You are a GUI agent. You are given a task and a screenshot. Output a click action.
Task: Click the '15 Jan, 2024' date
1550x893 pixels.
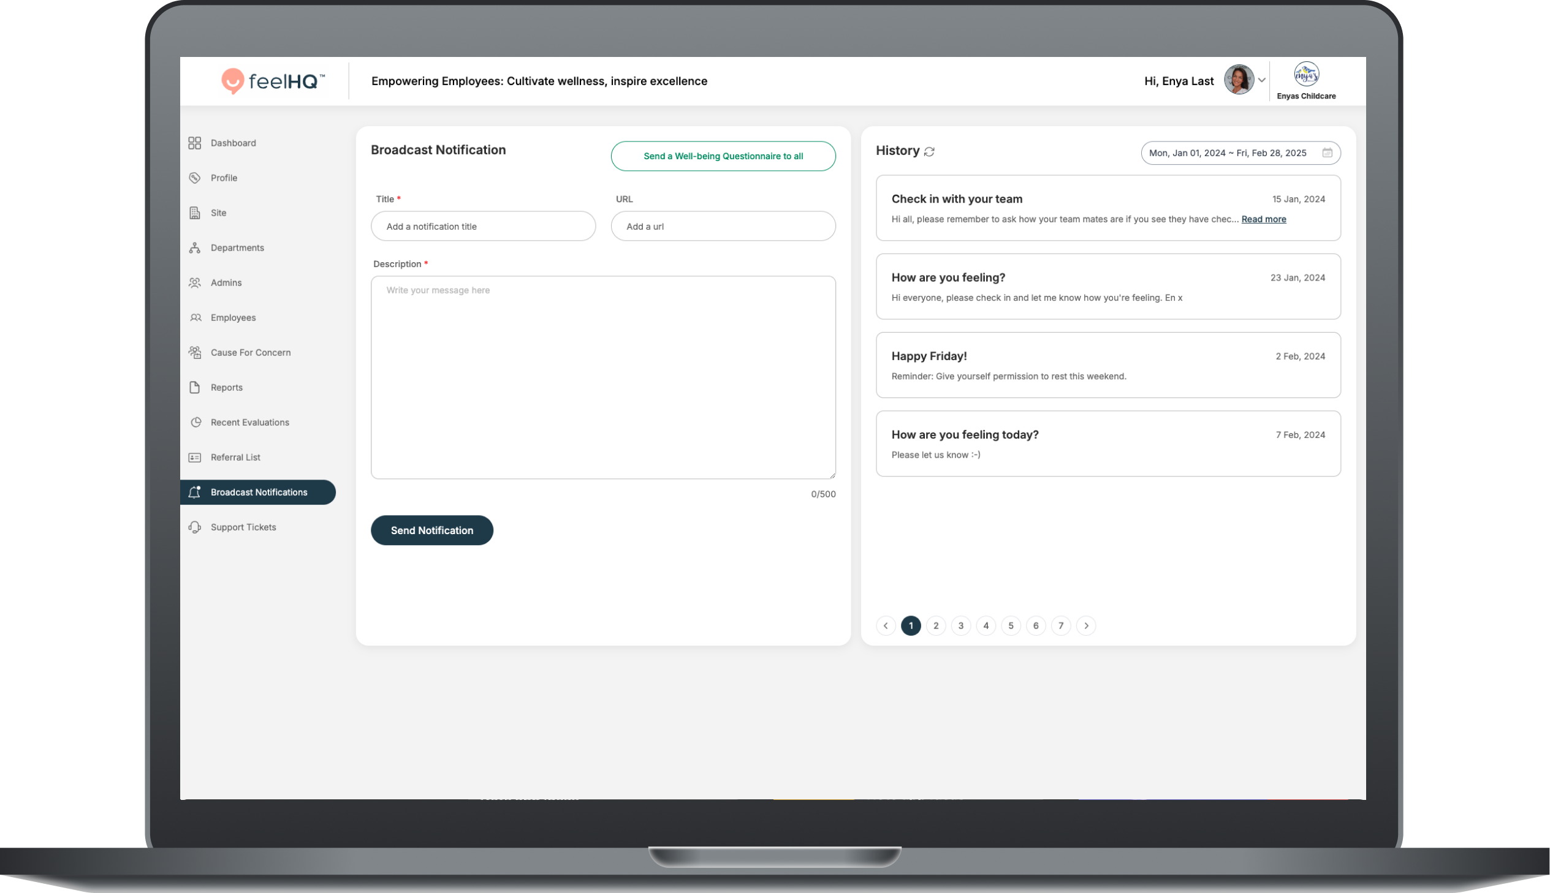1299,199
